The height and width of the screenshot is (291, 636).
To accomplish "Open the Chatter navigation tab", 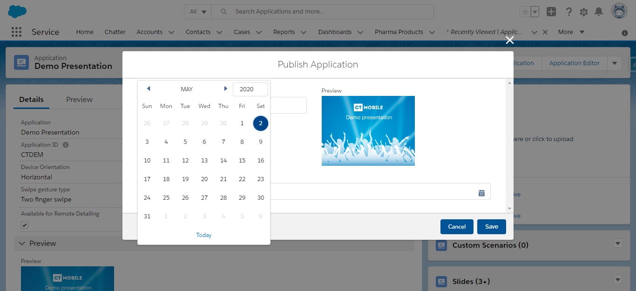I will click(x=115, y=32).
